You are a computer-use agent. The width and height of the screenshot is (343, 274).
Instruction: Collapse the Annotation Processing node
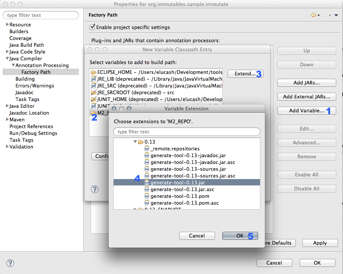13,65
